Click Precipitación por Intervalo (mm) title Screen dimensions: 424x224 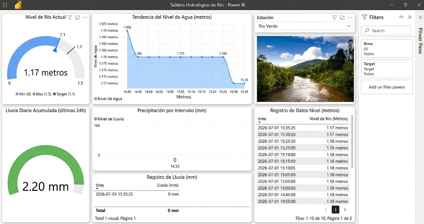tap(172, 110)
